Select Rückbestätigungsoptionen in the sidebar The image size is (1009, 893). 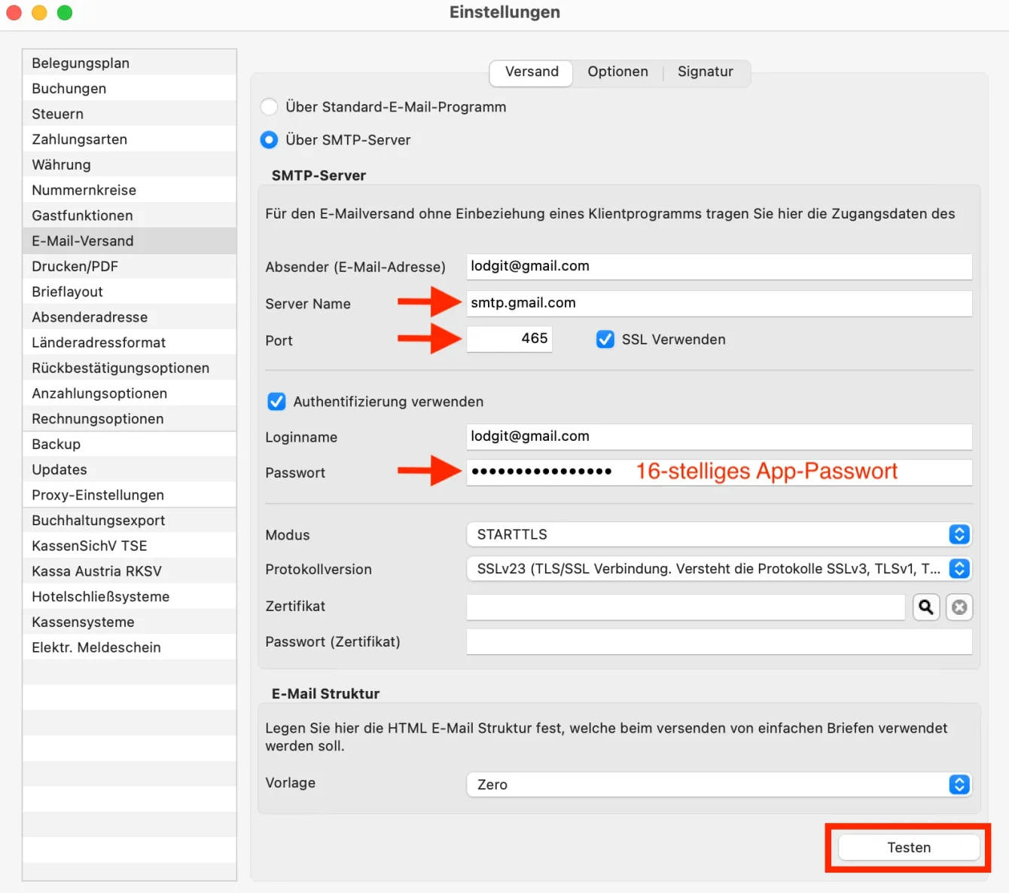click(130, 369)
